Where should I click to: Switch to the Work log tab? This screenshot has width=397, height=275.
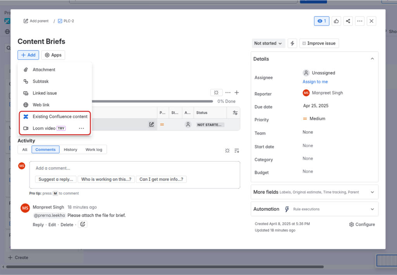pyautogui.click(x=94, y=150)
